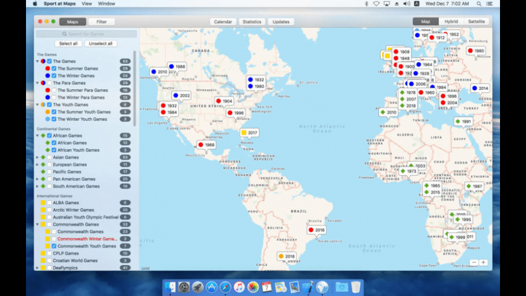Viewport: 526px width, 296px height.
Task: Switch to the Filter tab
Action: pyautogui.click(x=102, y=22)
